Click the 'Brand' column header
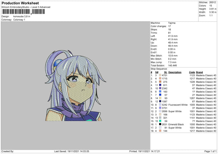This screenshot has width=218, height=154. click(x=199, y=72)
